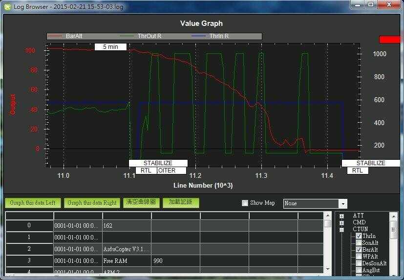Click Graph this data Left button
Viewport: 404px width, 280px height.
point(33,203)
